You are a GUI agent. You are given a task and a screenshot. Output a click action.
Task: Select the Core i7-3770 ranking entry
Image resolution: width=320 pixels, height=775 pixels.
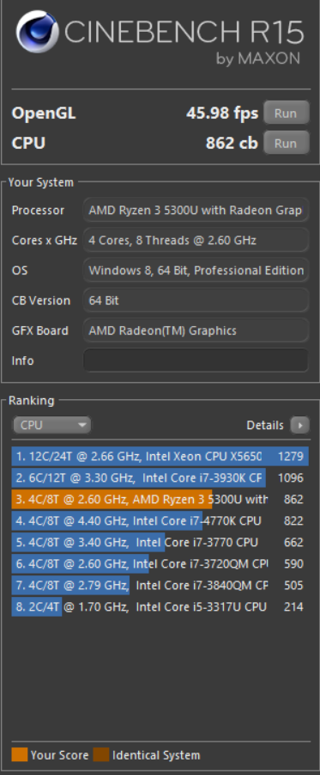click(x=160, y=542)
